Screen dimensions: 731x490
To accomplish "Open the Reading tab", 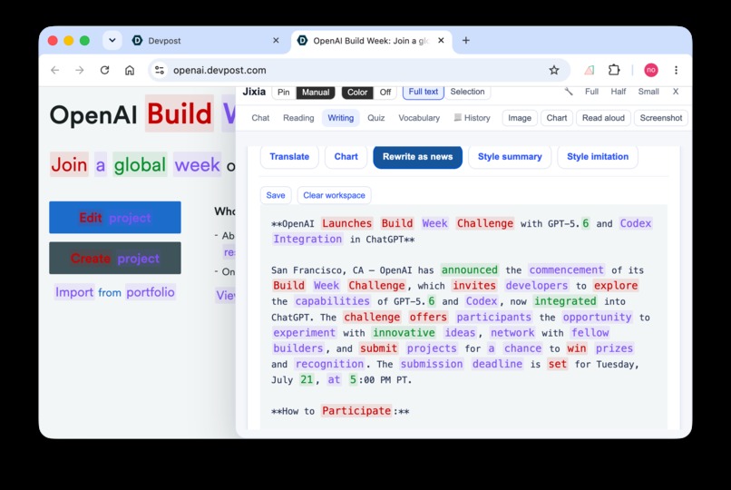I will (x=298, y=118).
